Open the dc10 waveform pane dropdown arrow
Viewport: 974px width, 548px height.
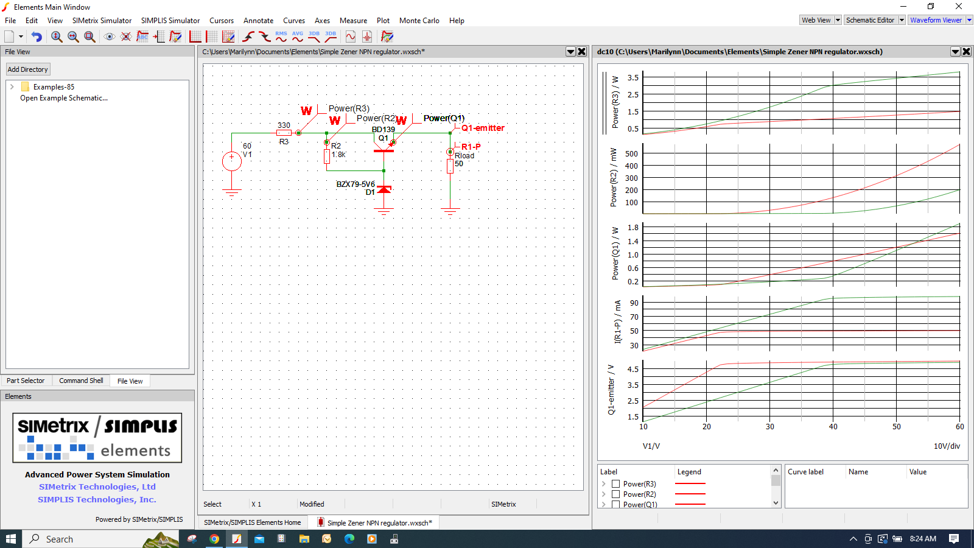[955, 52]
